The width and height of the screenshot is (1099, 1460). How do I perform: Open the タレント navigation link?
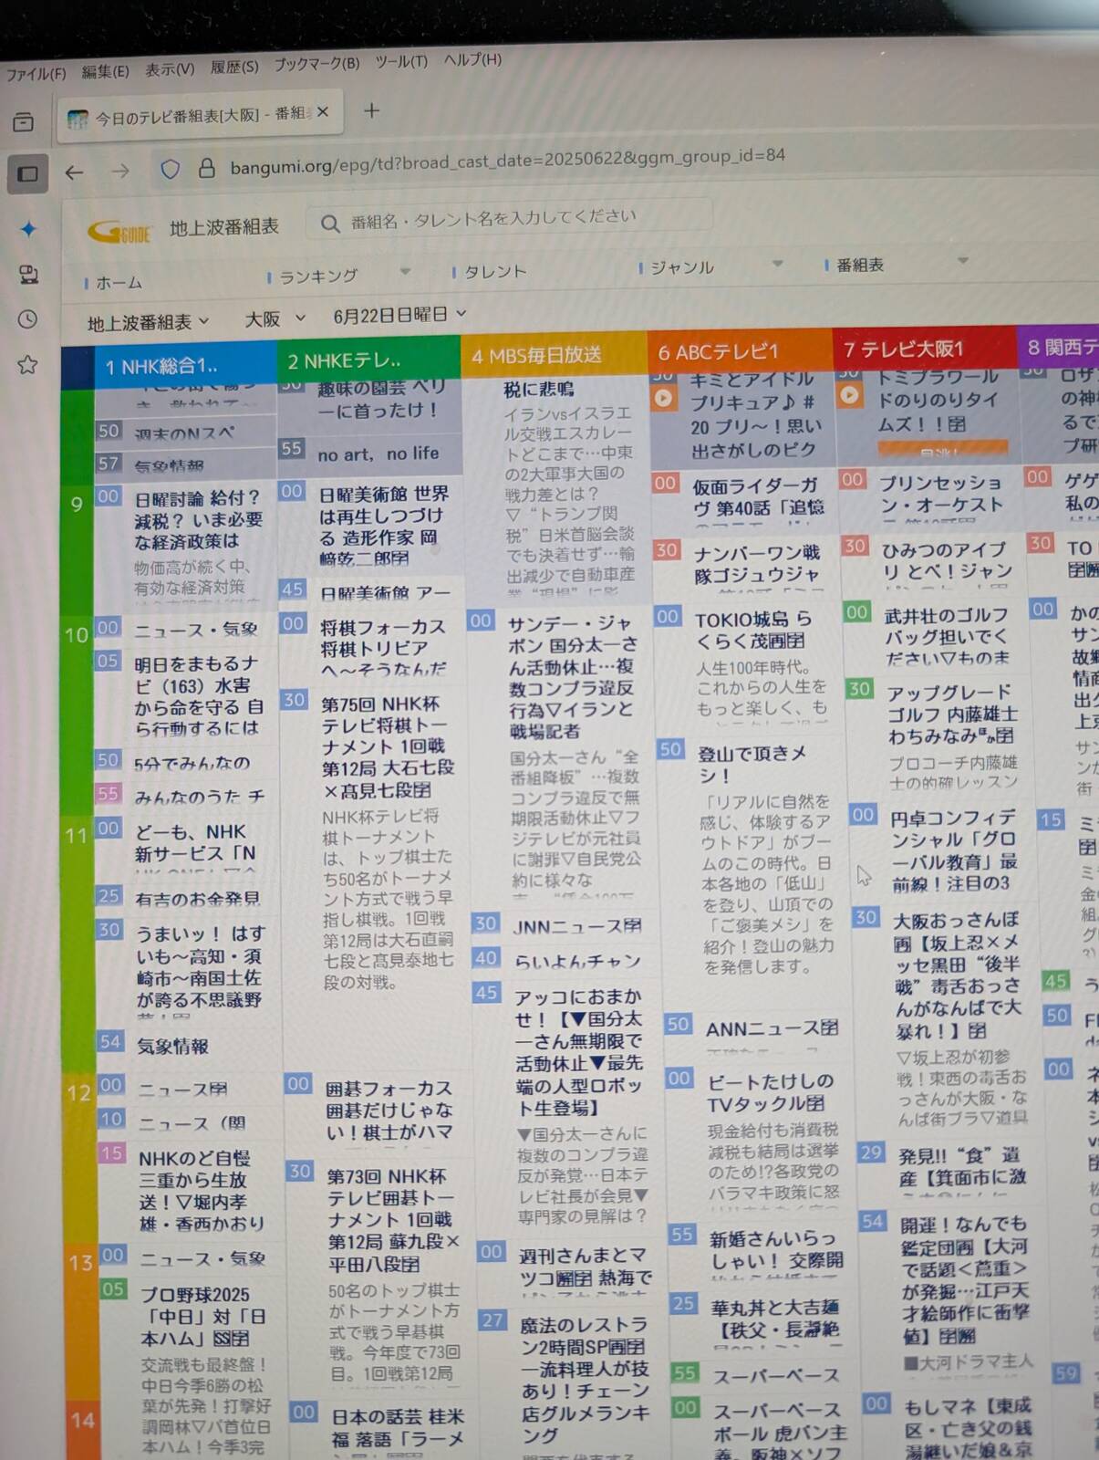coord(495,271)
